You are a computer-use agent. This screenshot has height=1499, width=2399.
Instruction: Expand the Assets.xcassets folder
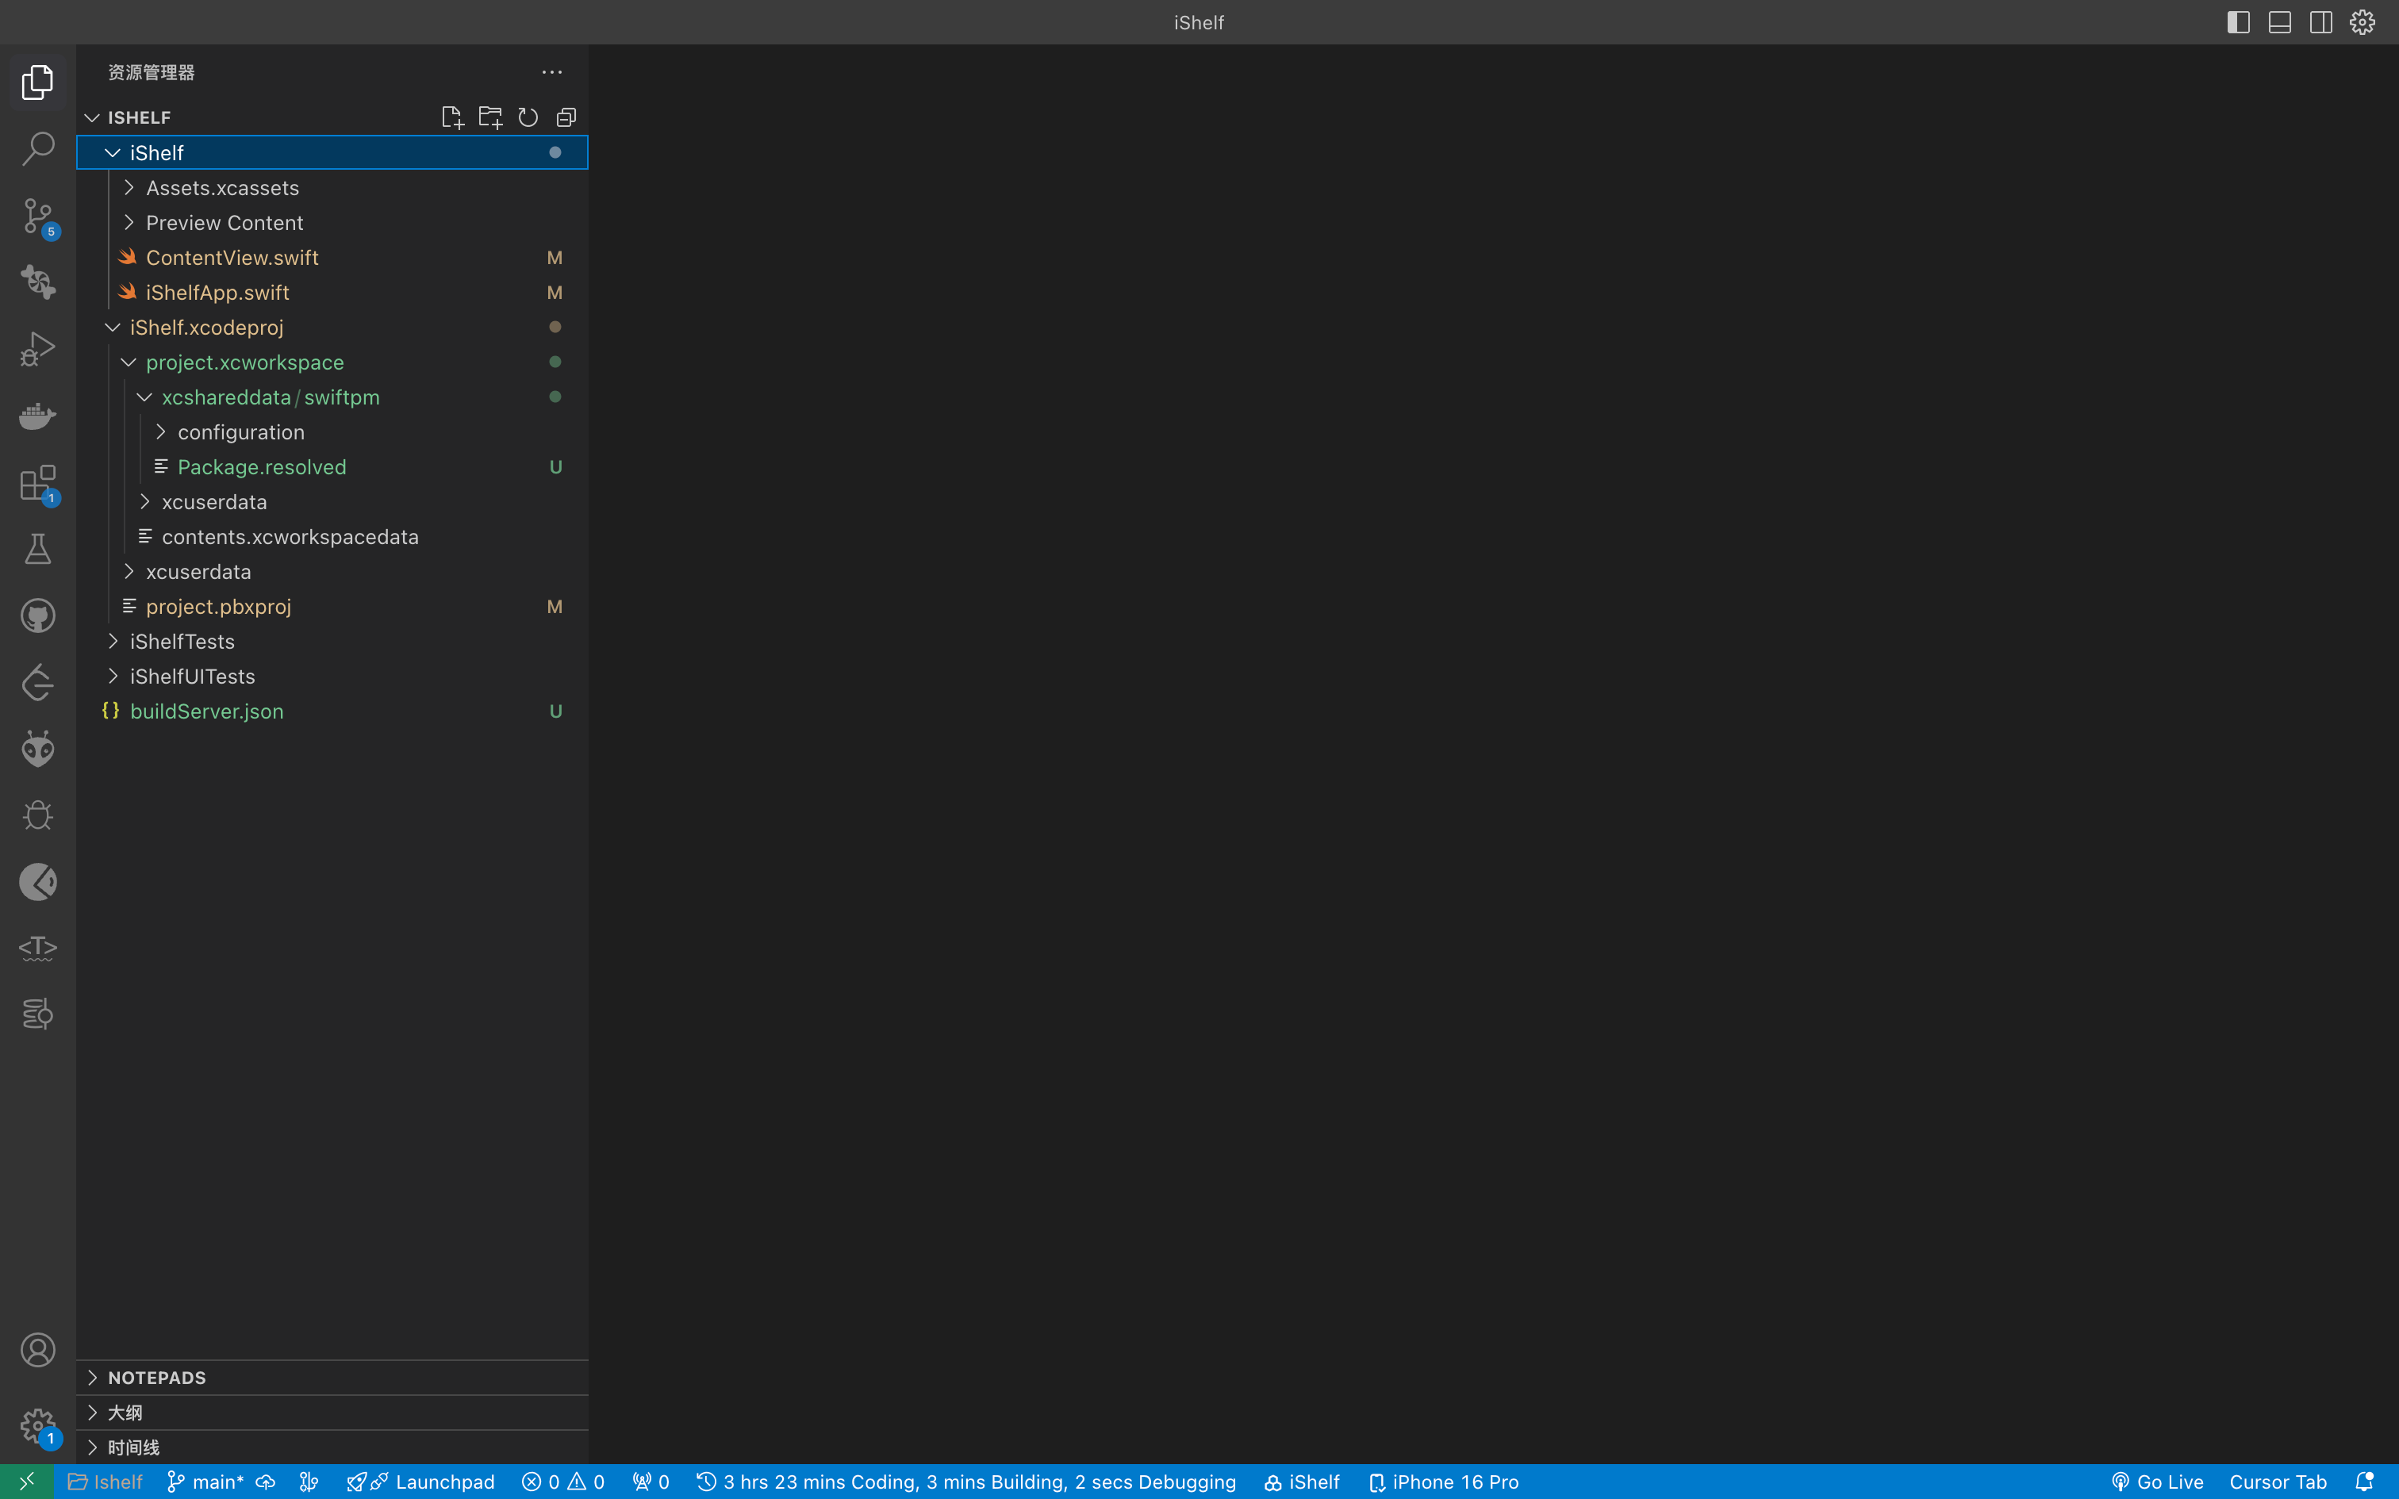pyautogui.click(x=222, y=187)
